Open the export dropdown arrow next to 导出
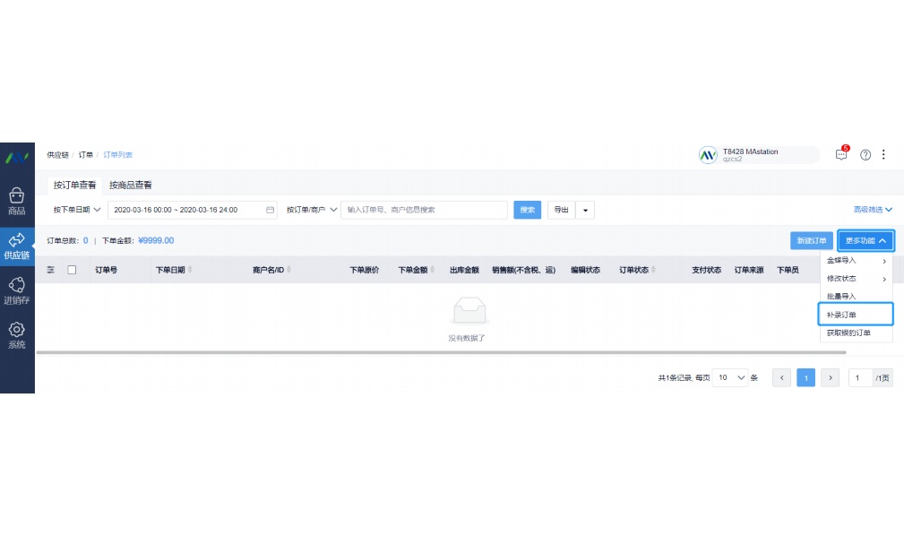 point(585,209)
